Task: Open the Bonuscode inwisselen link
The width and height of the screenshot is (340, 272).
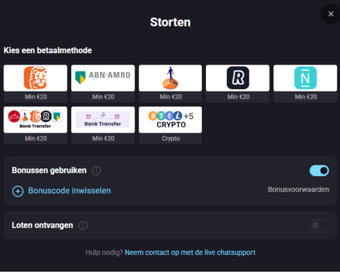Action: tap(69, 190)
